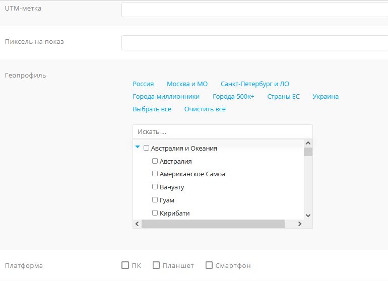The height and width of the screenshot is (281, 388).
Task: Click into the UTM-метка input field
Action: (254, 10)
